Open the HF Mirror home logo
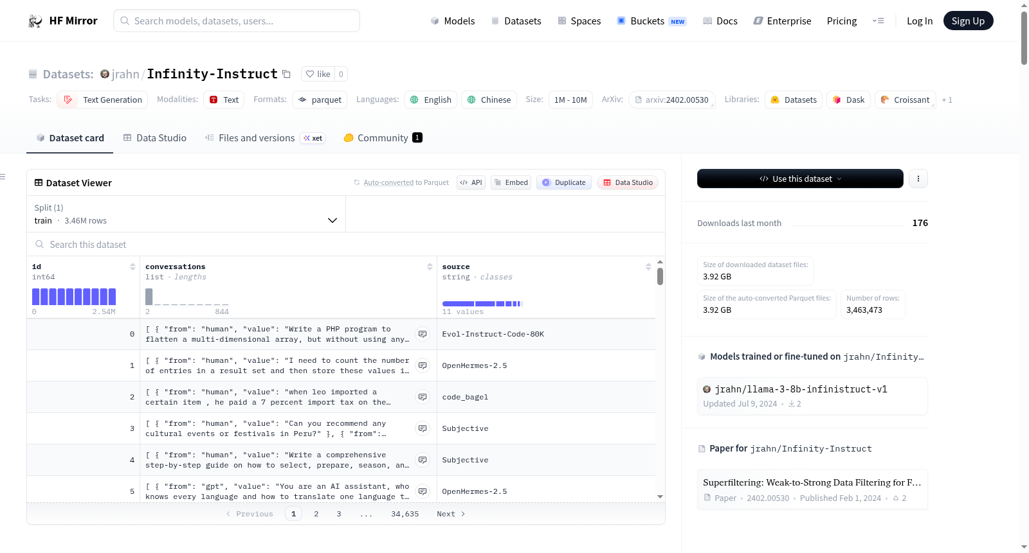Screen dimensions: 1029x553 pyautogui.click(x=63, y=21)
